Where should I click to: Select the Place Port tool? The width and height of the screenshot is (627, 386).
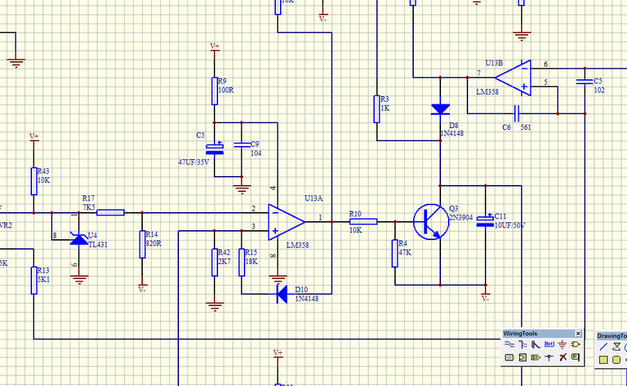click(x=536, y=357)
